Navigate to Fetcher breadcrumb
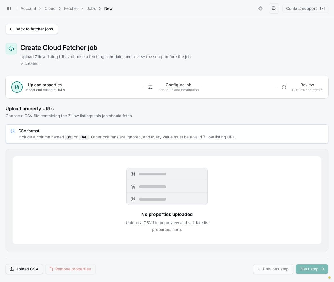334x282 pixels. coord(71,8)
